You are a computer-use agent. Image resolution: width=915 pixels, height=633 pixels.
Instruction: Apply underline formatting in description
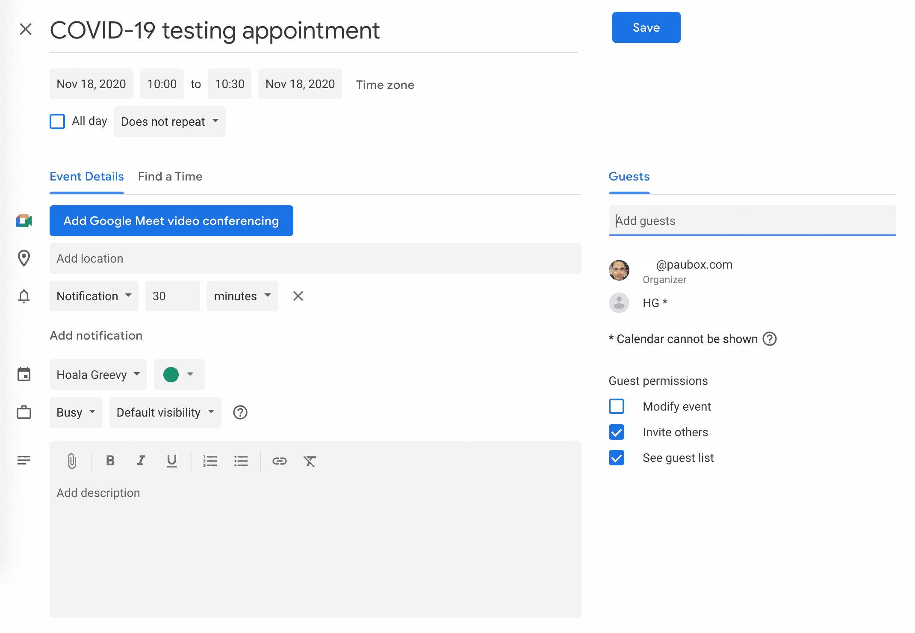171,461
